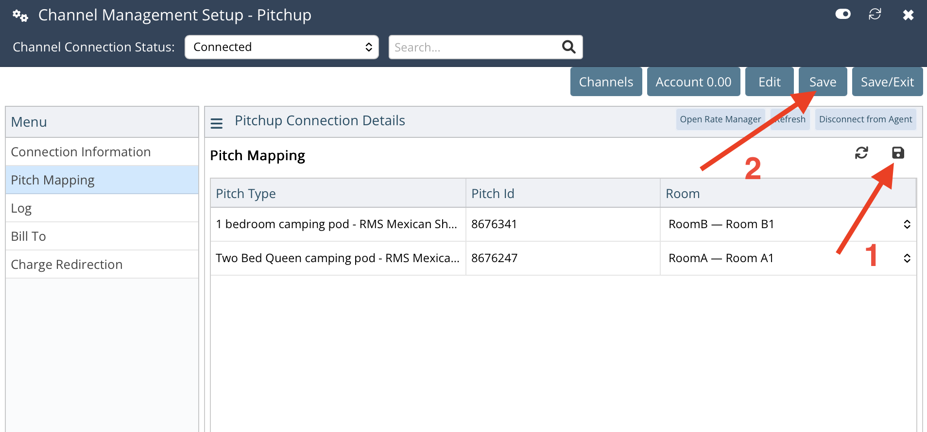Toggle the switch in the title bar
The width and height of the screenshot is (927, 432).
[843, 14]
